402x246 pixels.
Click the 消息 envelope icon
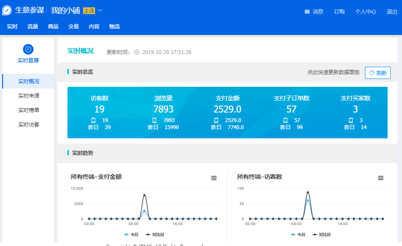307,12
